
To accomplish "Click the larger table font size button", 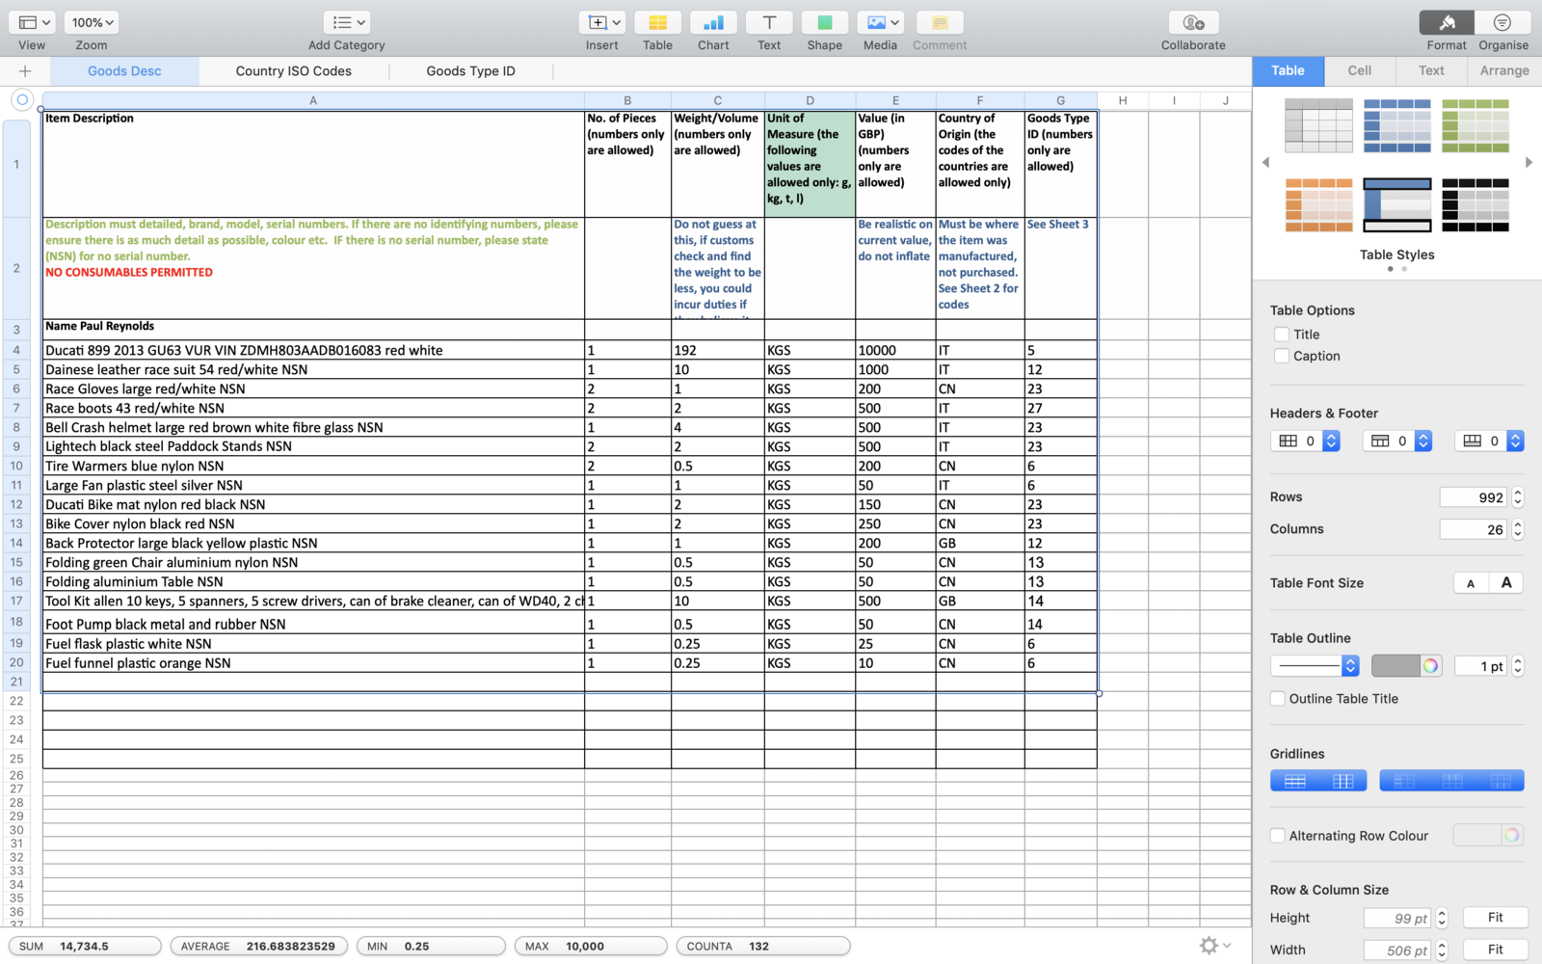I will tap(1506, 583).
